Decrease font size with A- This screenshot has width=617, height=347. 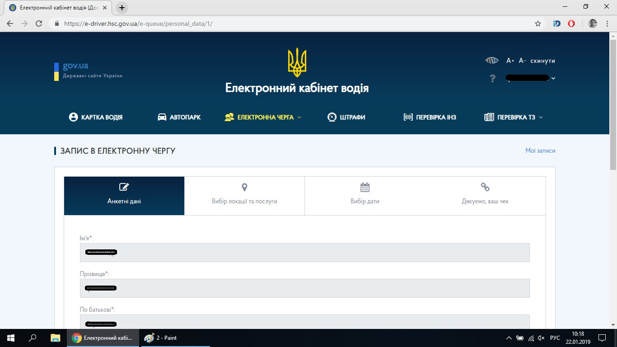tap(523, 61)
